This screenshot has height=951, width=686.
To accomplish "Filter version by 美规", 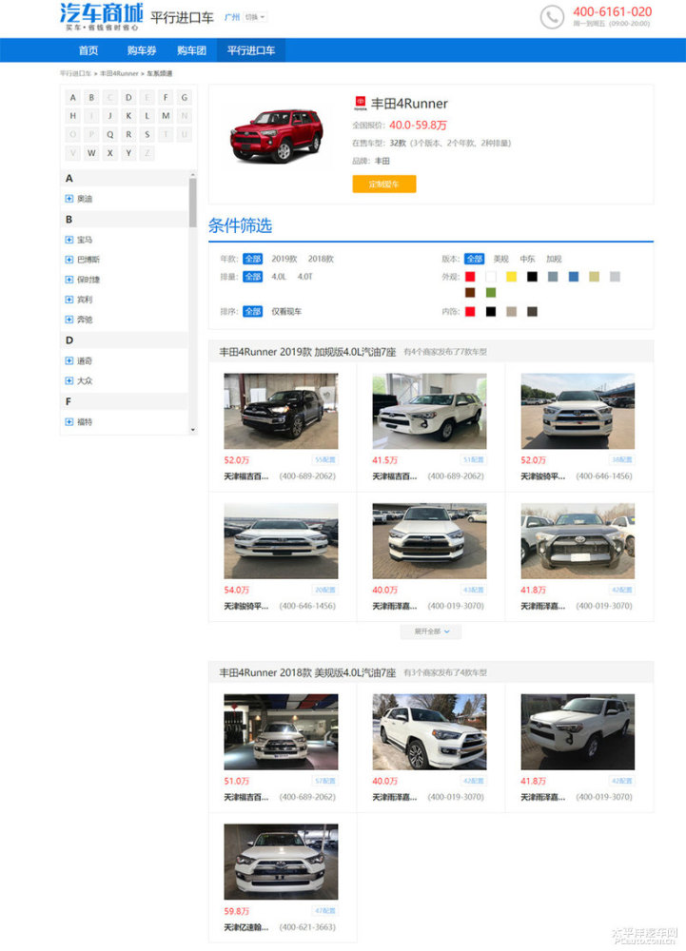I will [x=501, y=259].
